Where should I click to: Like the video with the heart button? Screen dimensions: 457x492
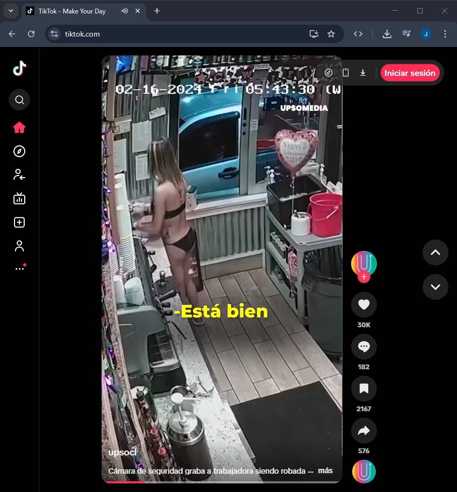pyautogui.click(x=364, y=305)
